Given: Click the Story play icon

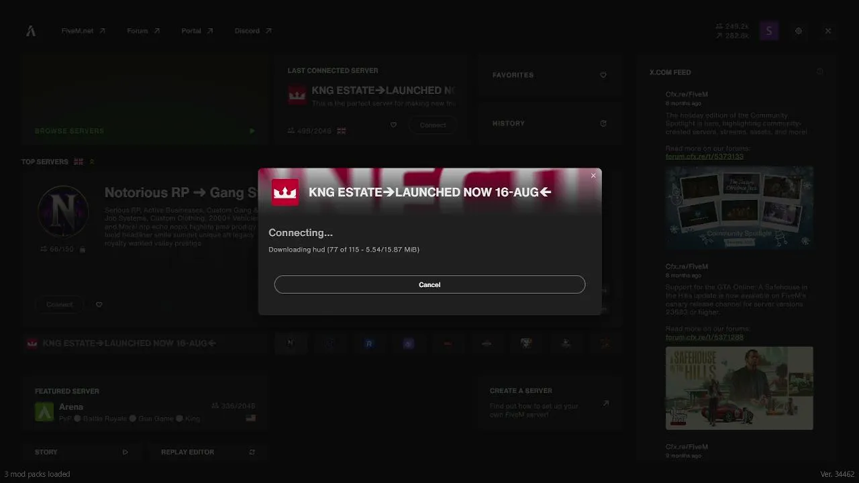Looking at the screenshot, I should [x=125, y=452].
